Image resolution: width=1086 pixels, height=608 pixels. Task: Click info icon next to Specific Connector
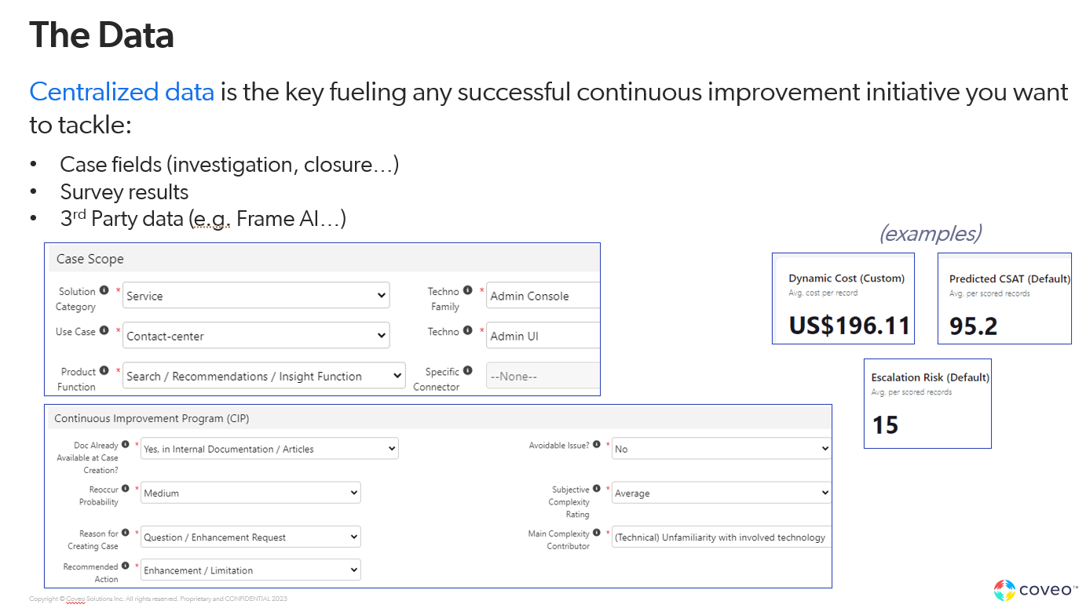coord(468,371)
